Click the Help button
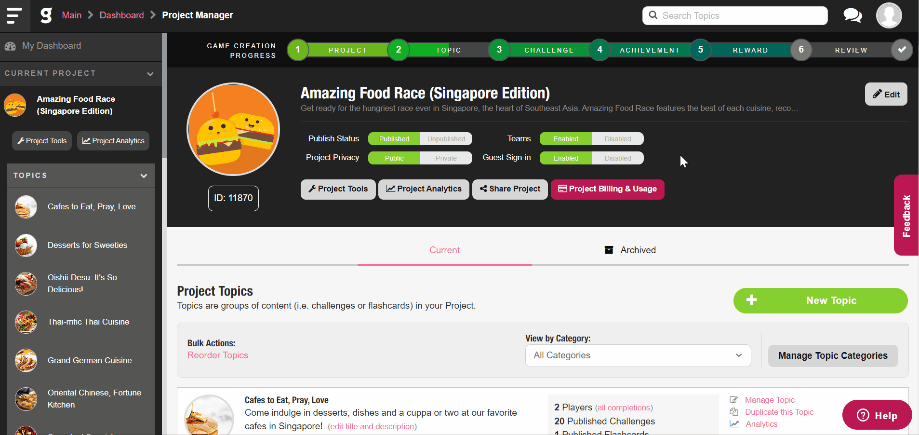 pyautogui.click(x=877, y=415)
